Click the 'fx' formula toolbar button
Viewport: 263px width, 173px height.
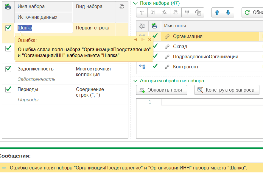[x=164, y=12]
